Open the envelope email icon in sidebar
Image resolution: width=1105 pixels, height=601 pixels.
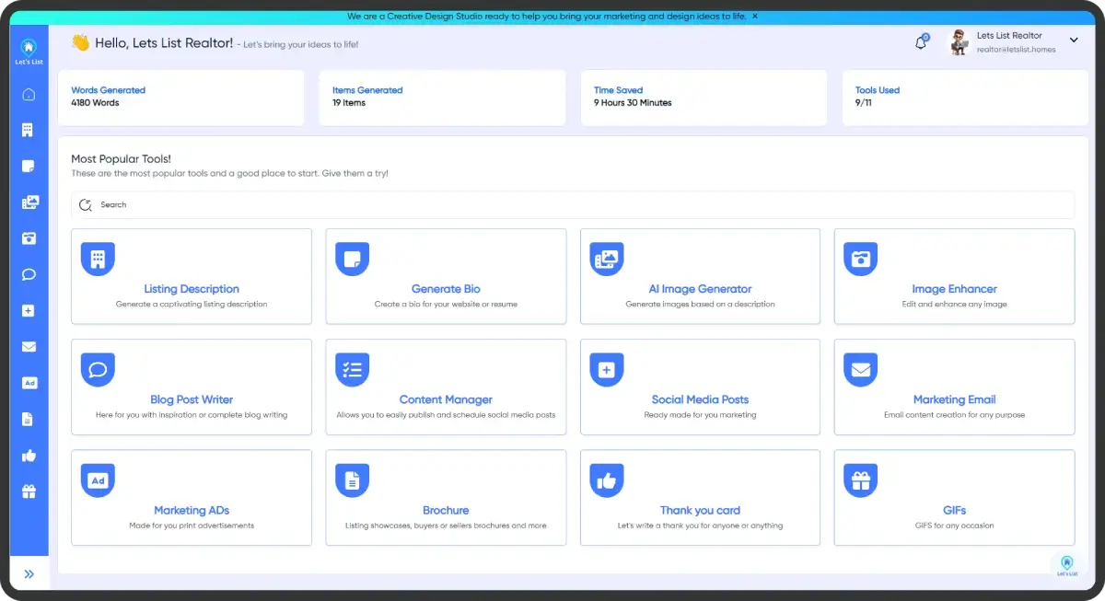coord(29,347)
